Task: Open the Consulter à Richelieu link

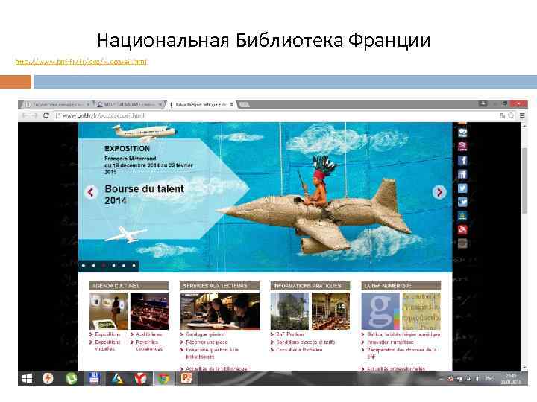Action: (299, 350)
